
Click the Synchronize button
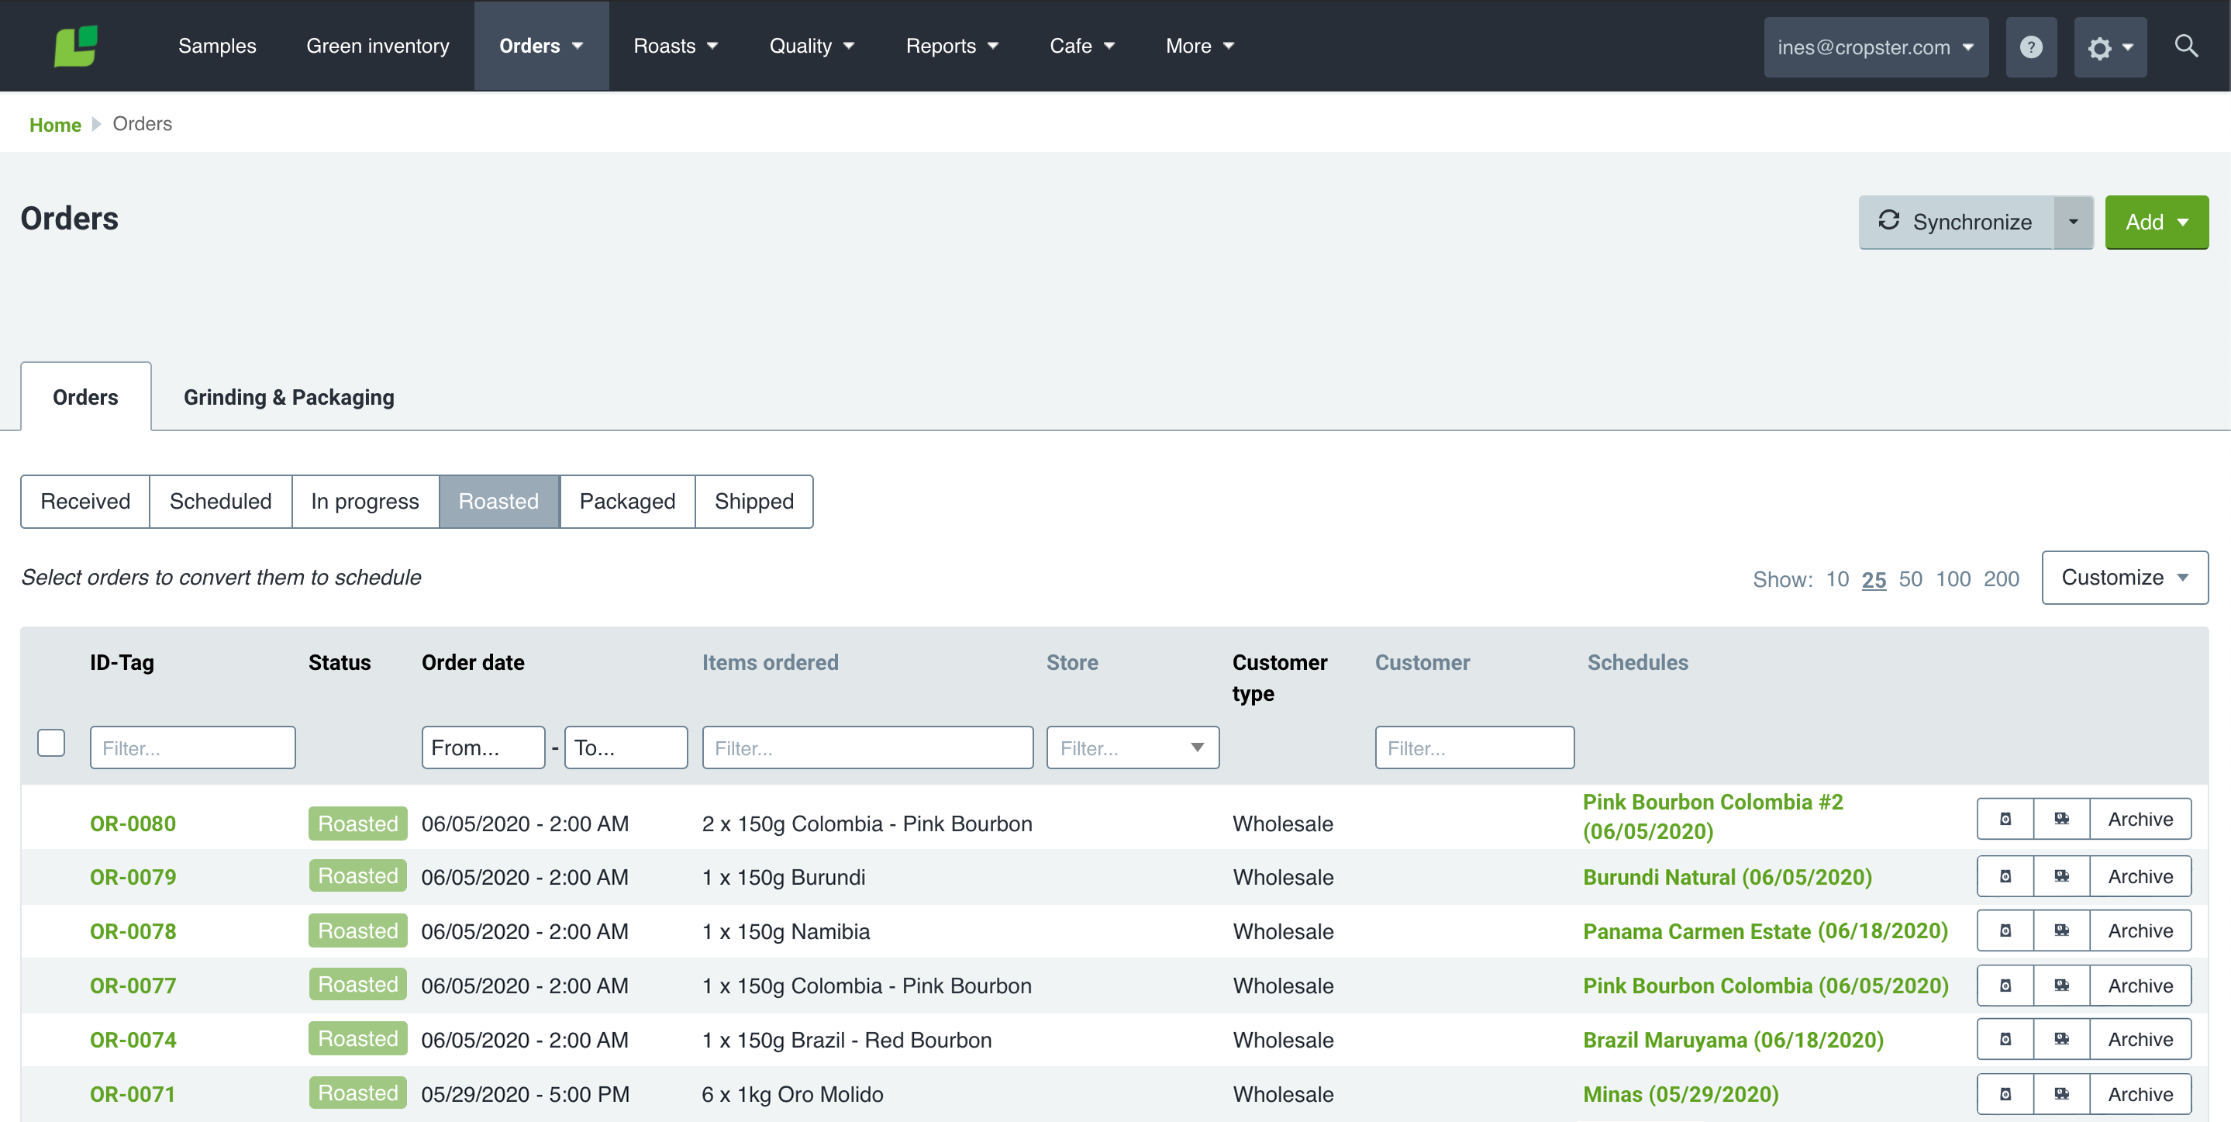(1957, 222)
